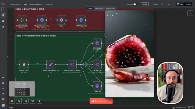Click the reset zoom canvas button
This screenshot has height=109, width=195.
coord(33,101)
